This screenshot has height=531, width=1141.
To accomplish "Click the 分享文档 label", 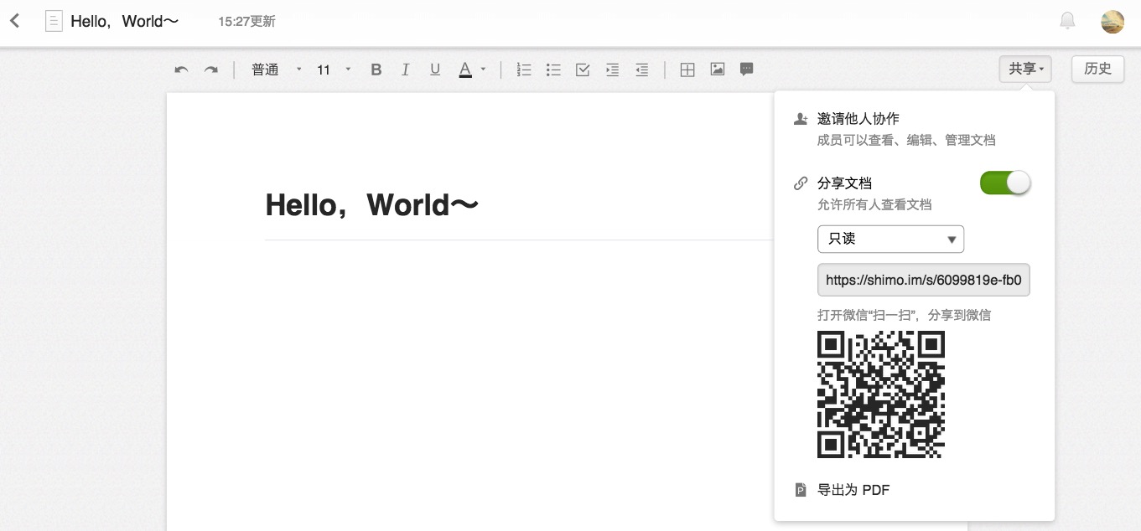I will point(845,183).
